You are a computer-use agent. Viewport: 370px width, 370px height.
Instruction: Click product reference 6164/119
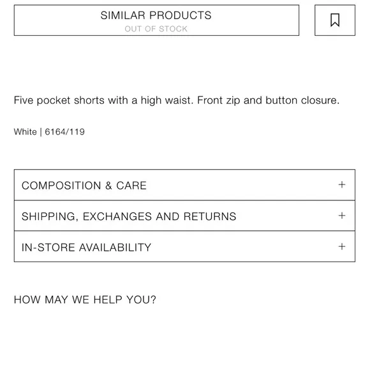(64, 131)
